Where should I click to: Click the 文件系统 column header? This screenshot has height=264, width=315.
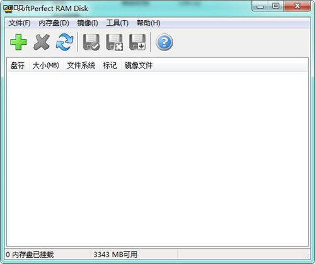81,66
